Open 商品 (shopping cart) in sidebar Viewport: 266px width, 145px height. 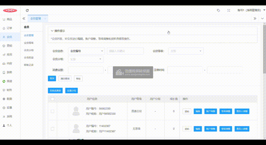click(x=7, y=19)
